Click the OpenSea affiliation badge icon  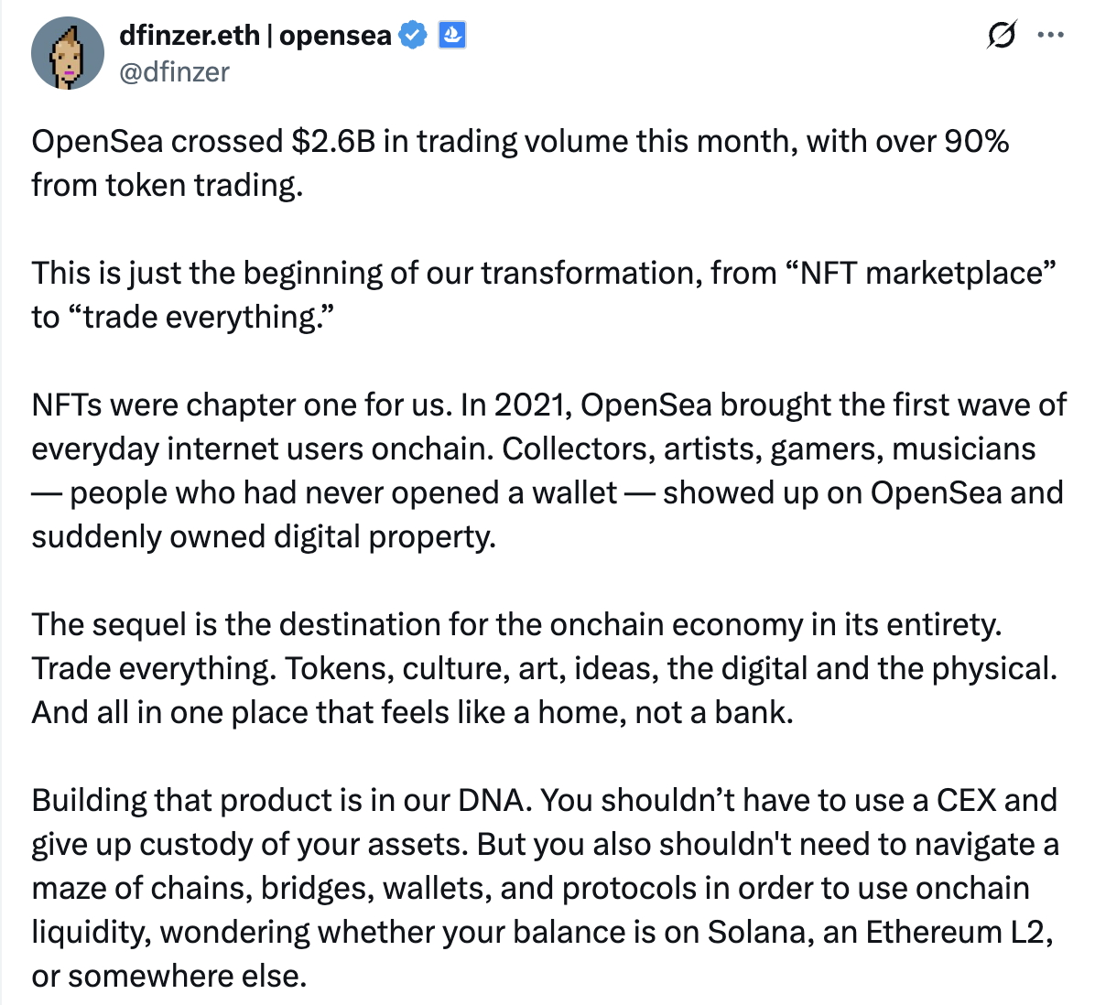coord(452,36)
